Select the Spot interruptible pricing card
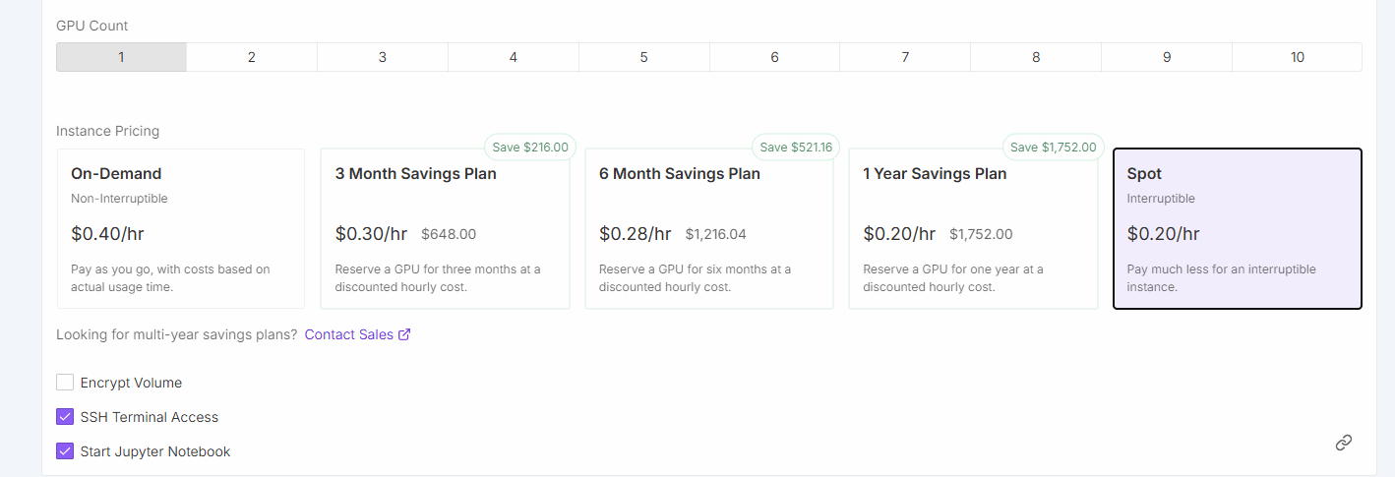1395x477 pixels. 1237,228
